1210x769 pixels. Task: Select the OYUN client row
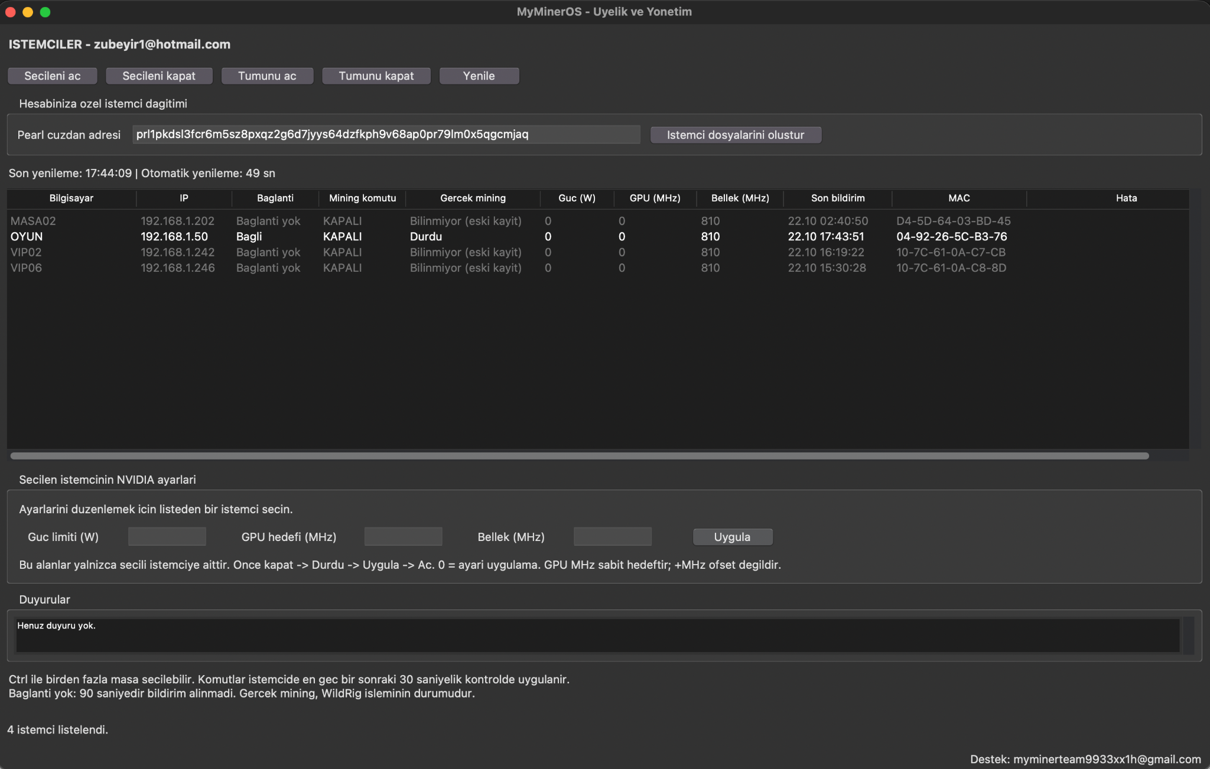(598, 236)
